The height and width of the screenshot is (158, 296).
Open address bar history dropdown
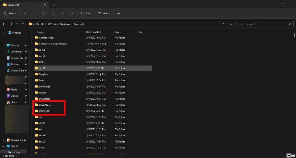pos(224,24)
